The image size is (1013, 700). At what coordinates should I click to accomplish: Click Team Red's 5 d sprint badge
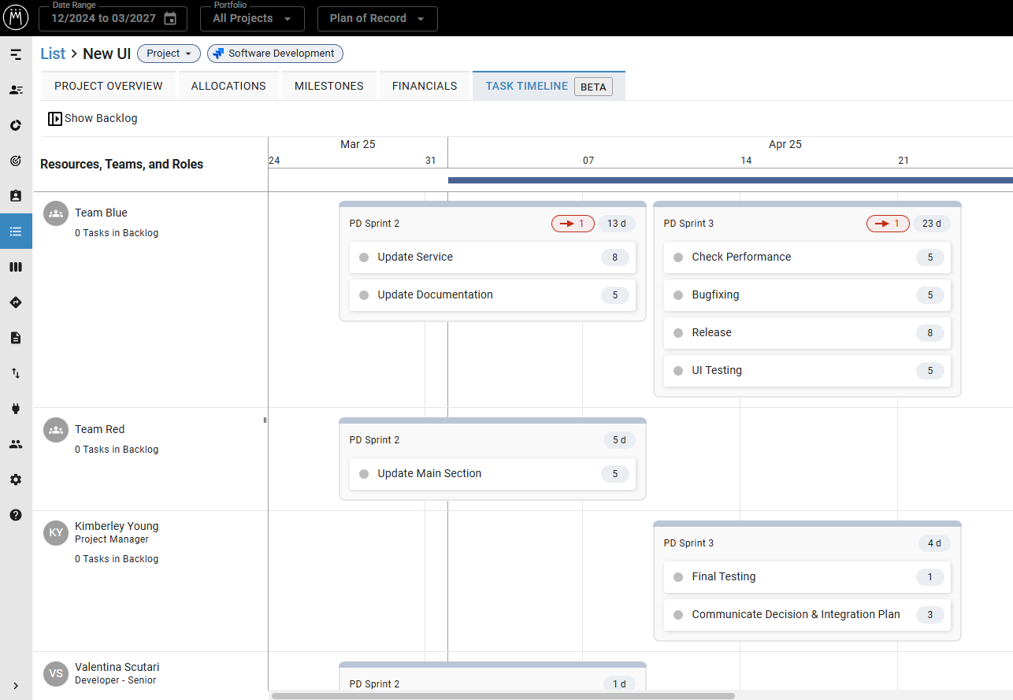619,440
